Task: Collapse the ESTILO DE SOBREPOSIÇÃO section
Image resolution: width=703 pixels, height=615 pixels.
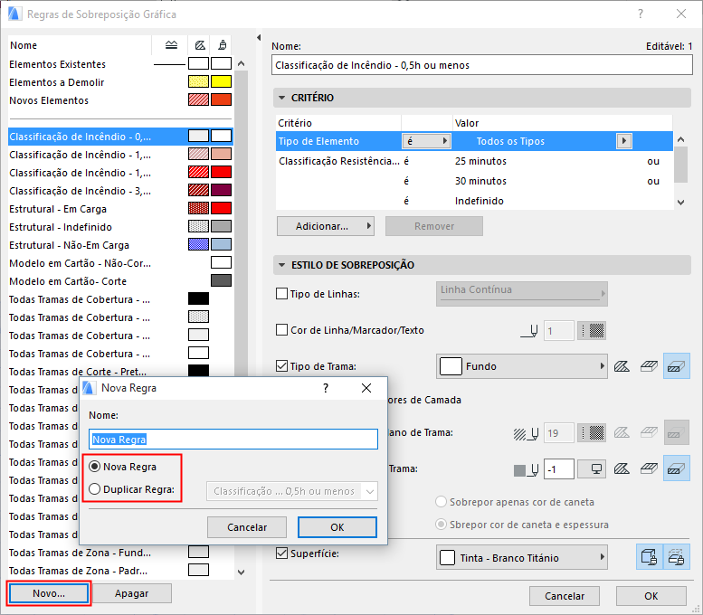Action: (281, 265)
